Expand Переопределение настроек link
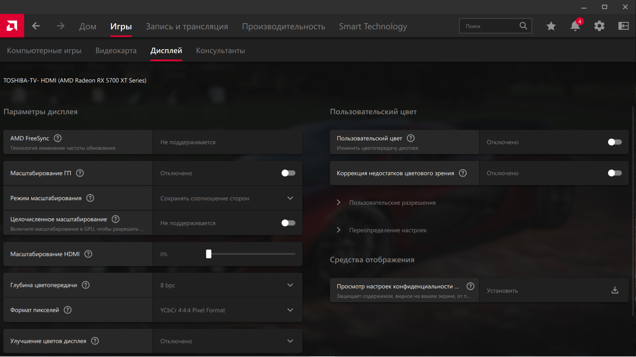The image size is (636, 357). [x=388, y=230]
